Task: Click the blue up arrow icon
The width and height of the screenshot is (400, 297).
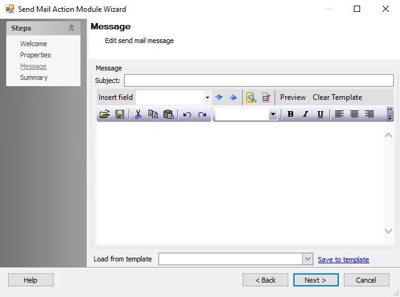Action: 233,97
